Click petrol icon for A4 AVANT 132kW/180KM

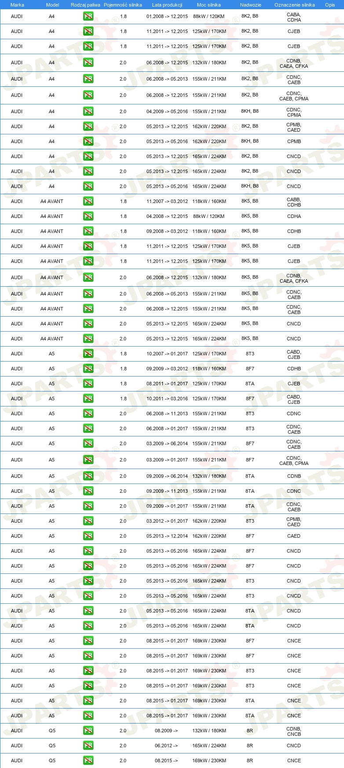point(88,277)
